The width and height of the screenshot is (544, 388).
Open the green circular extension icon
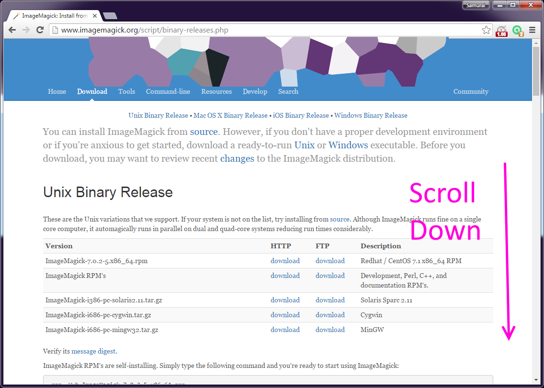518,31
